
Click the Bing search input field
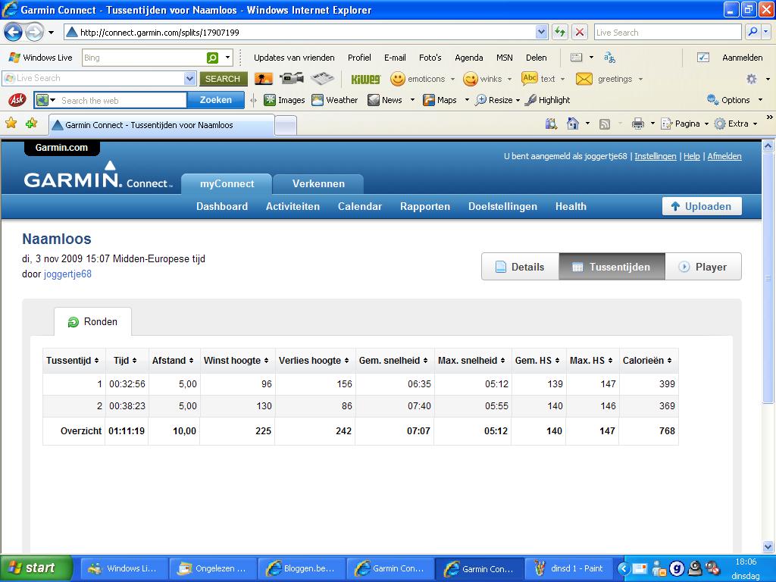[143, 58]
